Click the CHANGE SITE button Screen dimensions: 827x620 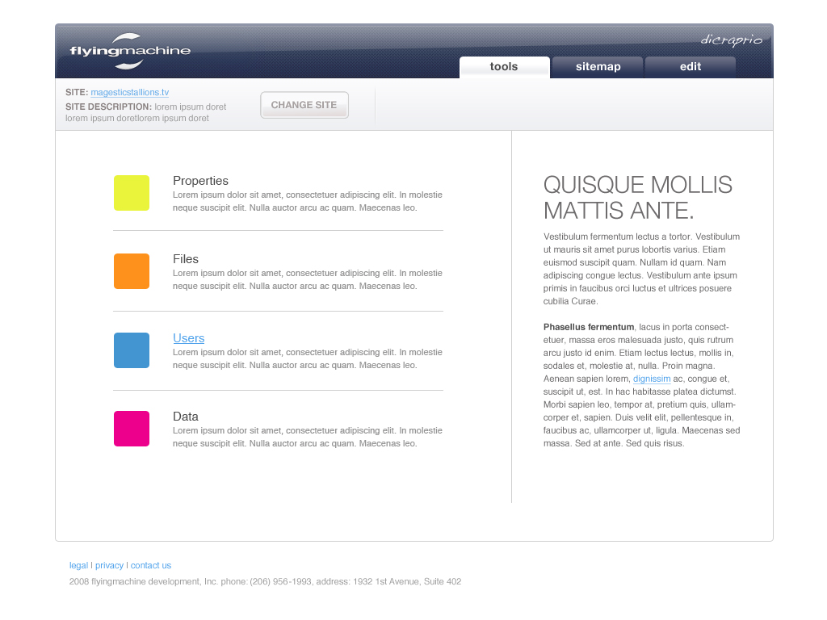coord(304,105)
